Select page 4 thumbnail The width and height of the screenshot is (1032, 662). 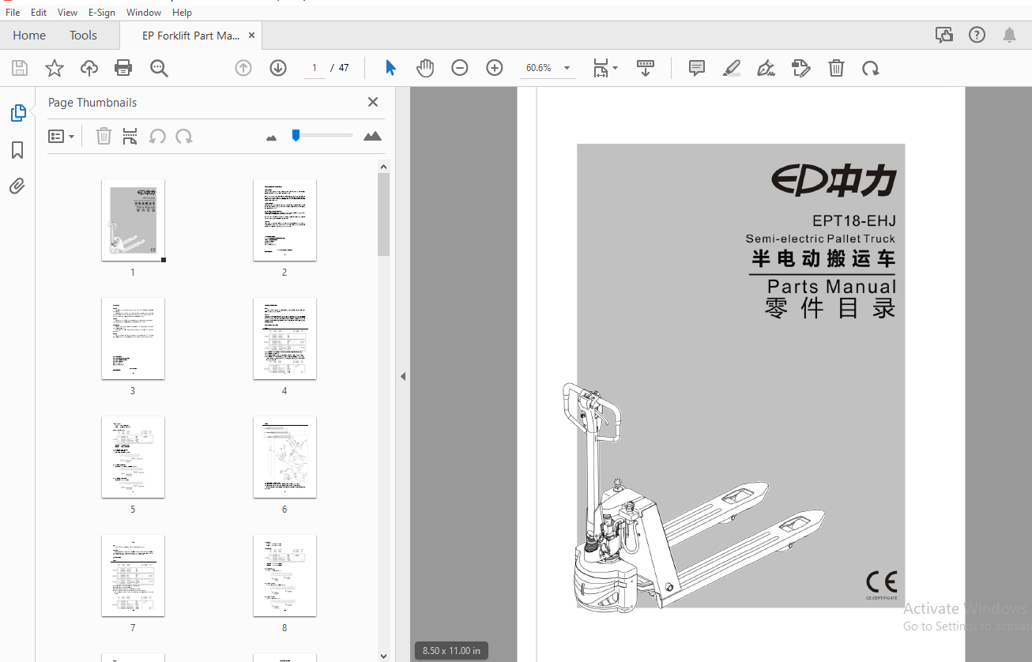click(x=284, y=339)
